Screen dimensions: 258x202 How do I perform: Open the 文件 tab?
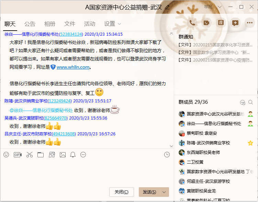tap(70, 24)
